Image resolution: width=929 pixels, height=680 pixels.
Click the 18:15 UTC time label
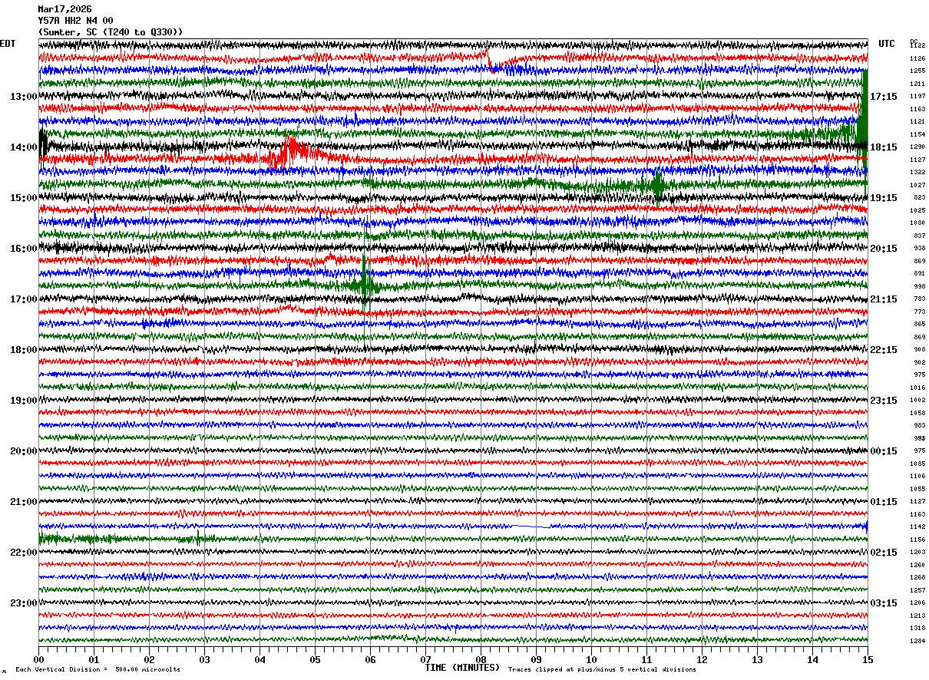click(x=884, y=147)
